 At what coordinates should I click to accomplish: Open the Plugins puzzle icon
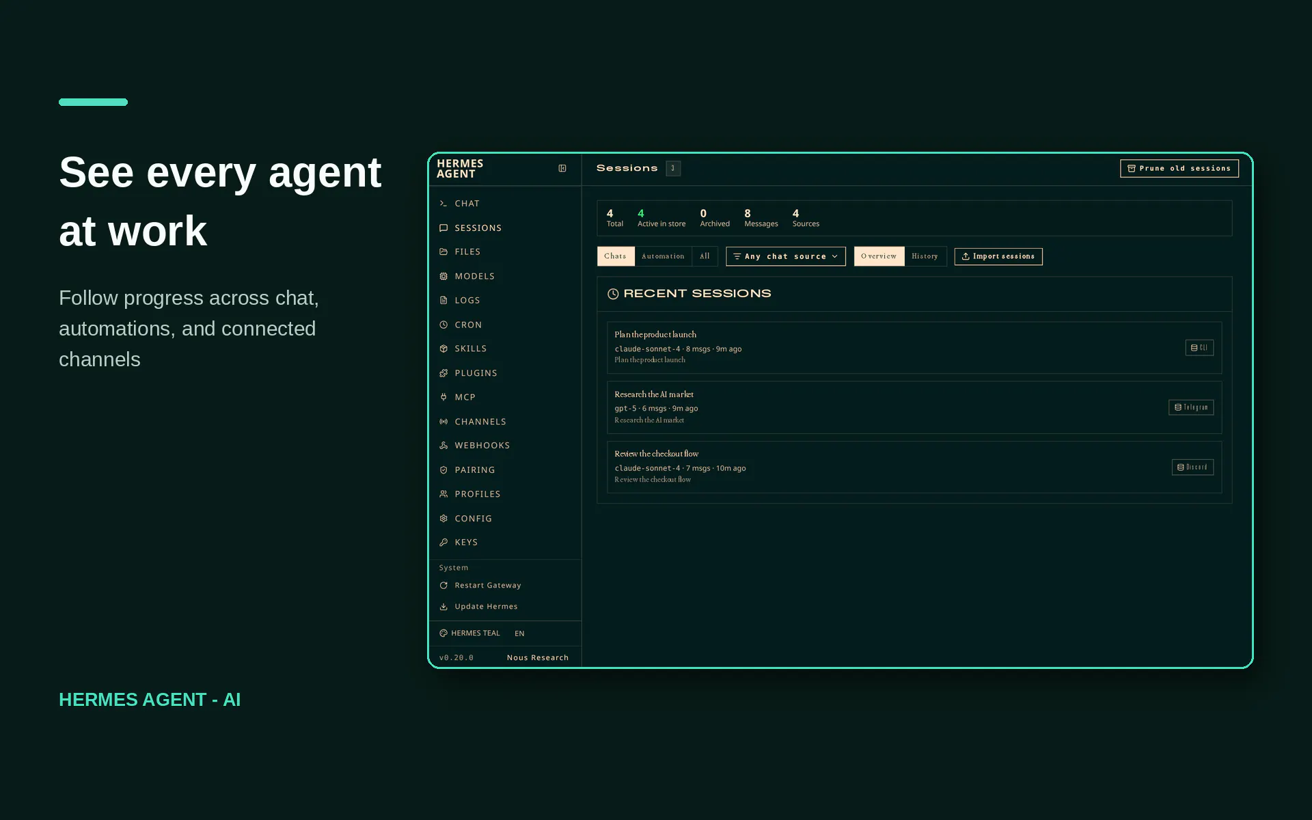click(x=443, y=373)
